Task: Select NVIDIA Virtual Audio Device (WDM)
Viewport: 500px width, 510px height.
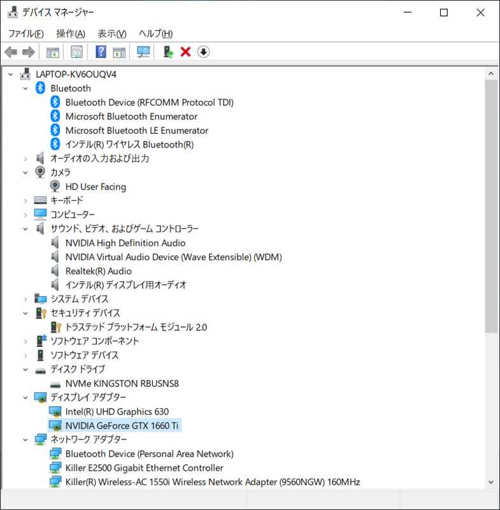Action: (173, 257)
